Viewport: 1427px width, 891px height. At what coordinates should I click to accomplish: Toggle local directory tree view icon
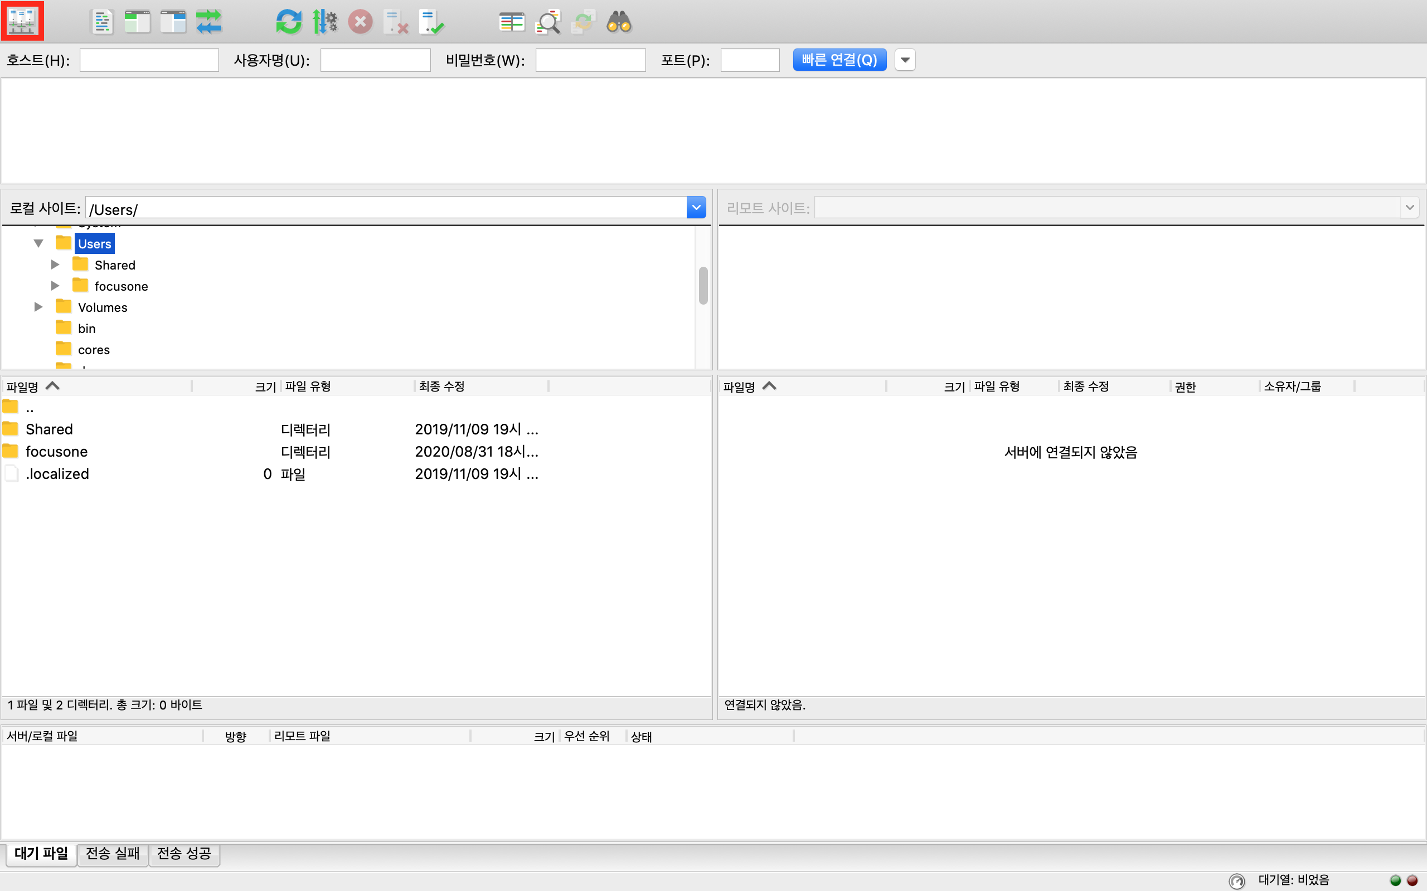pyautogui.click(x=137, y=22)
